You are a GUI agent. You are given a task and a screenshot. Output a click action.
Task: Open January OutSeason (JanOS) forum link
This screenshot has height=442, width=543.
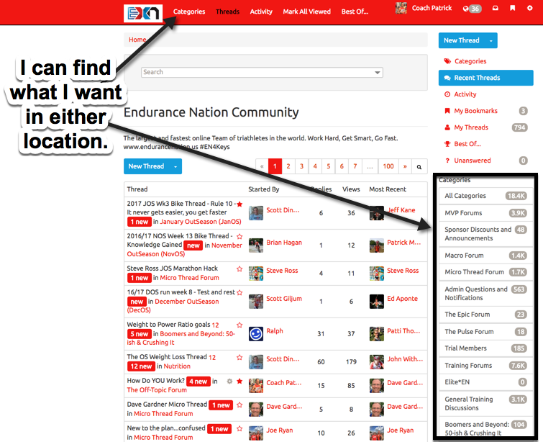(201, 222)
